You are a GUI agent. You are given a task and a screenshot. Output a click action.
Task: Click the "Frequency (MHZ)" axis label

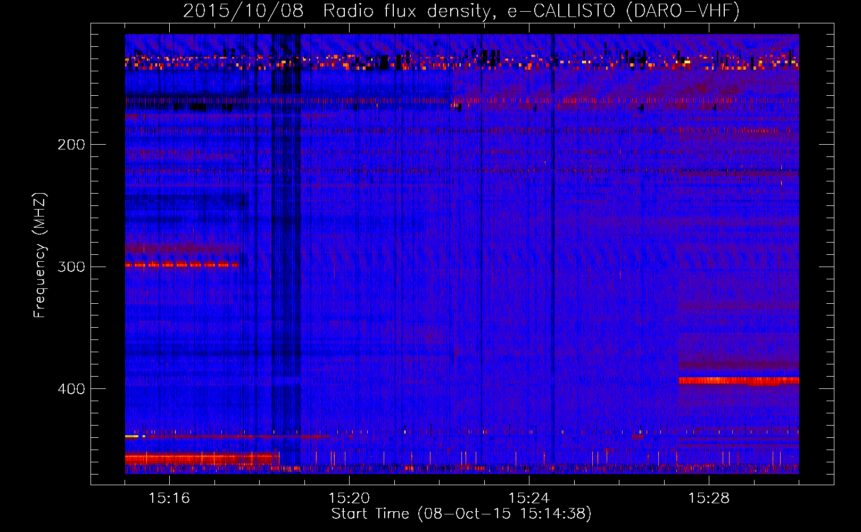tap(40, 255)
